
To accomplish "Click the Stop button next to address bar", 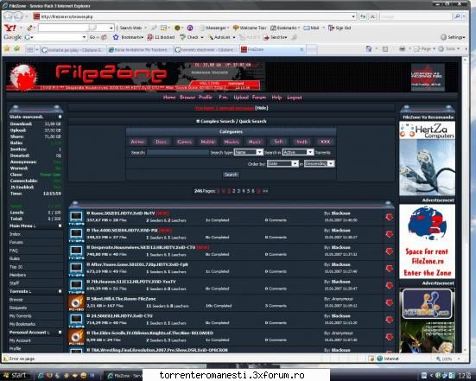I will [373, 16].
